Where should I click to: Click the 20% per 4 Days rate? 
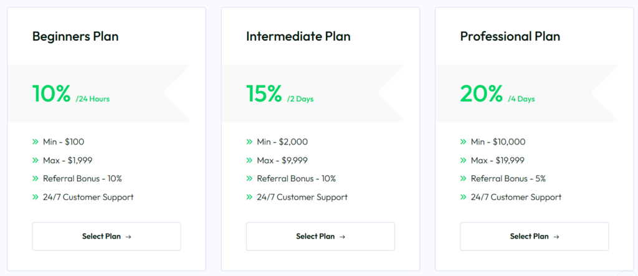pos(497,93)
